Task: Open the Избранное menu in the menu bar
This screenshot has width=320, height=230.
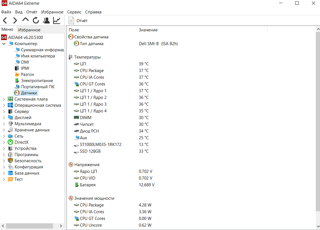Action: [x=52, y=12]
